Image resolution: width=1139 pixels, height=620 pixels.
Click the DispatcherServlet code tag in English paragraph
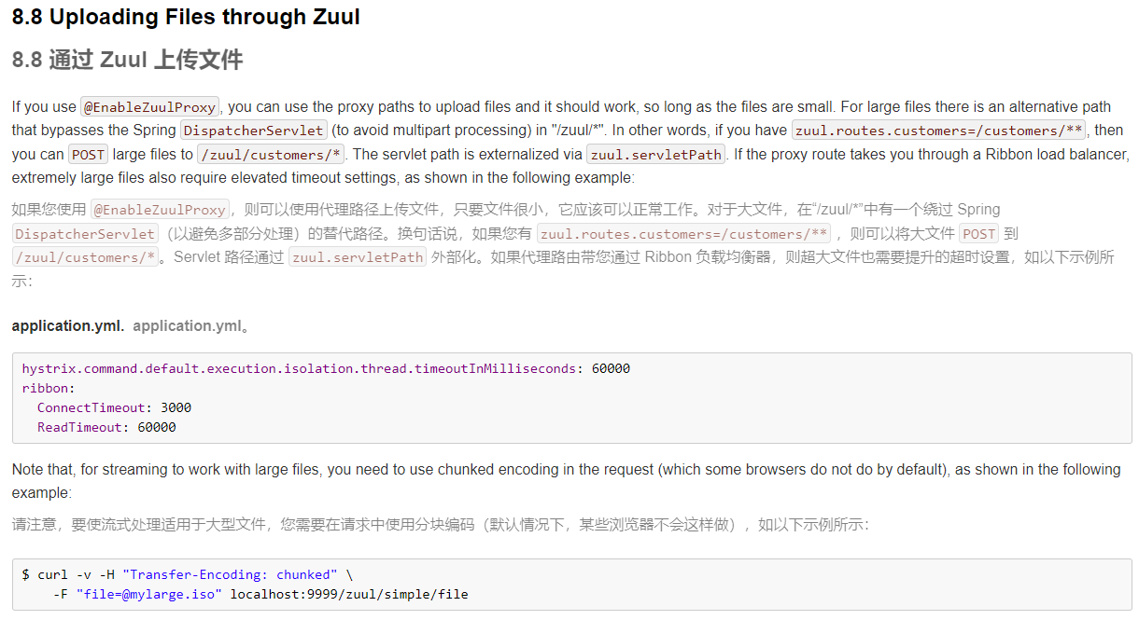(x=254, y=131)
